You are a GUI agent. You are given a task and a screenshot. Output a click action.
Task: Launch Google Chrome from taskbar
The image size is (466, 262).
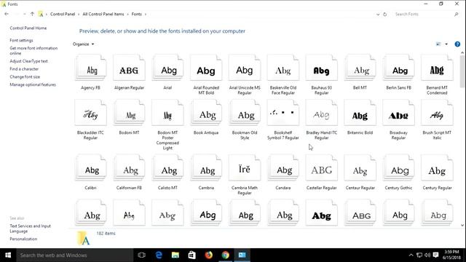(x=226, y=255)
